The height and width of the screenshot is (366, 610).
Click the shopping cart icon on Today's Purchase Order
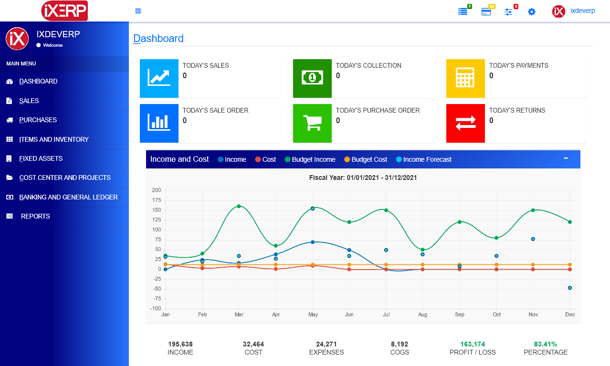tap(312, 123)
